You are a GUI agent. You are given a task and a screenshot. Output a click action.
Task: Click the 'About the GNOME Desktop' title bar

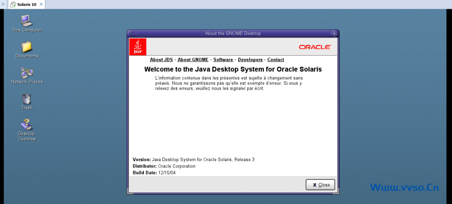[233, 34]
